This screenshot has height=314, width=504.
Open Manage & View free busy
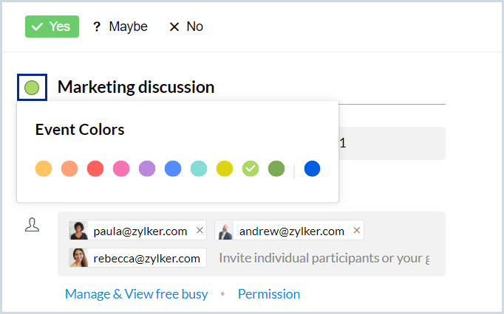tap(137, 294)
